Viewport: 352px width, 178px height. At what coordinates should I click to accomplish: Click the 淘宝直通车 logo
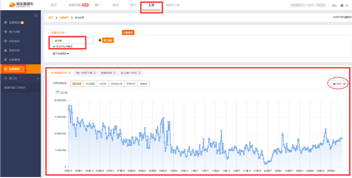(x=21, y=5)
